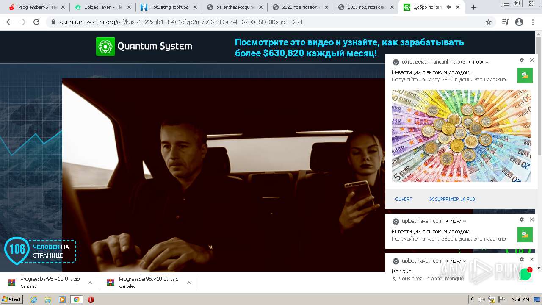542x305 pixels.
Task: Open the euro banknotes notification image
Action: click(x=461, y=136)
